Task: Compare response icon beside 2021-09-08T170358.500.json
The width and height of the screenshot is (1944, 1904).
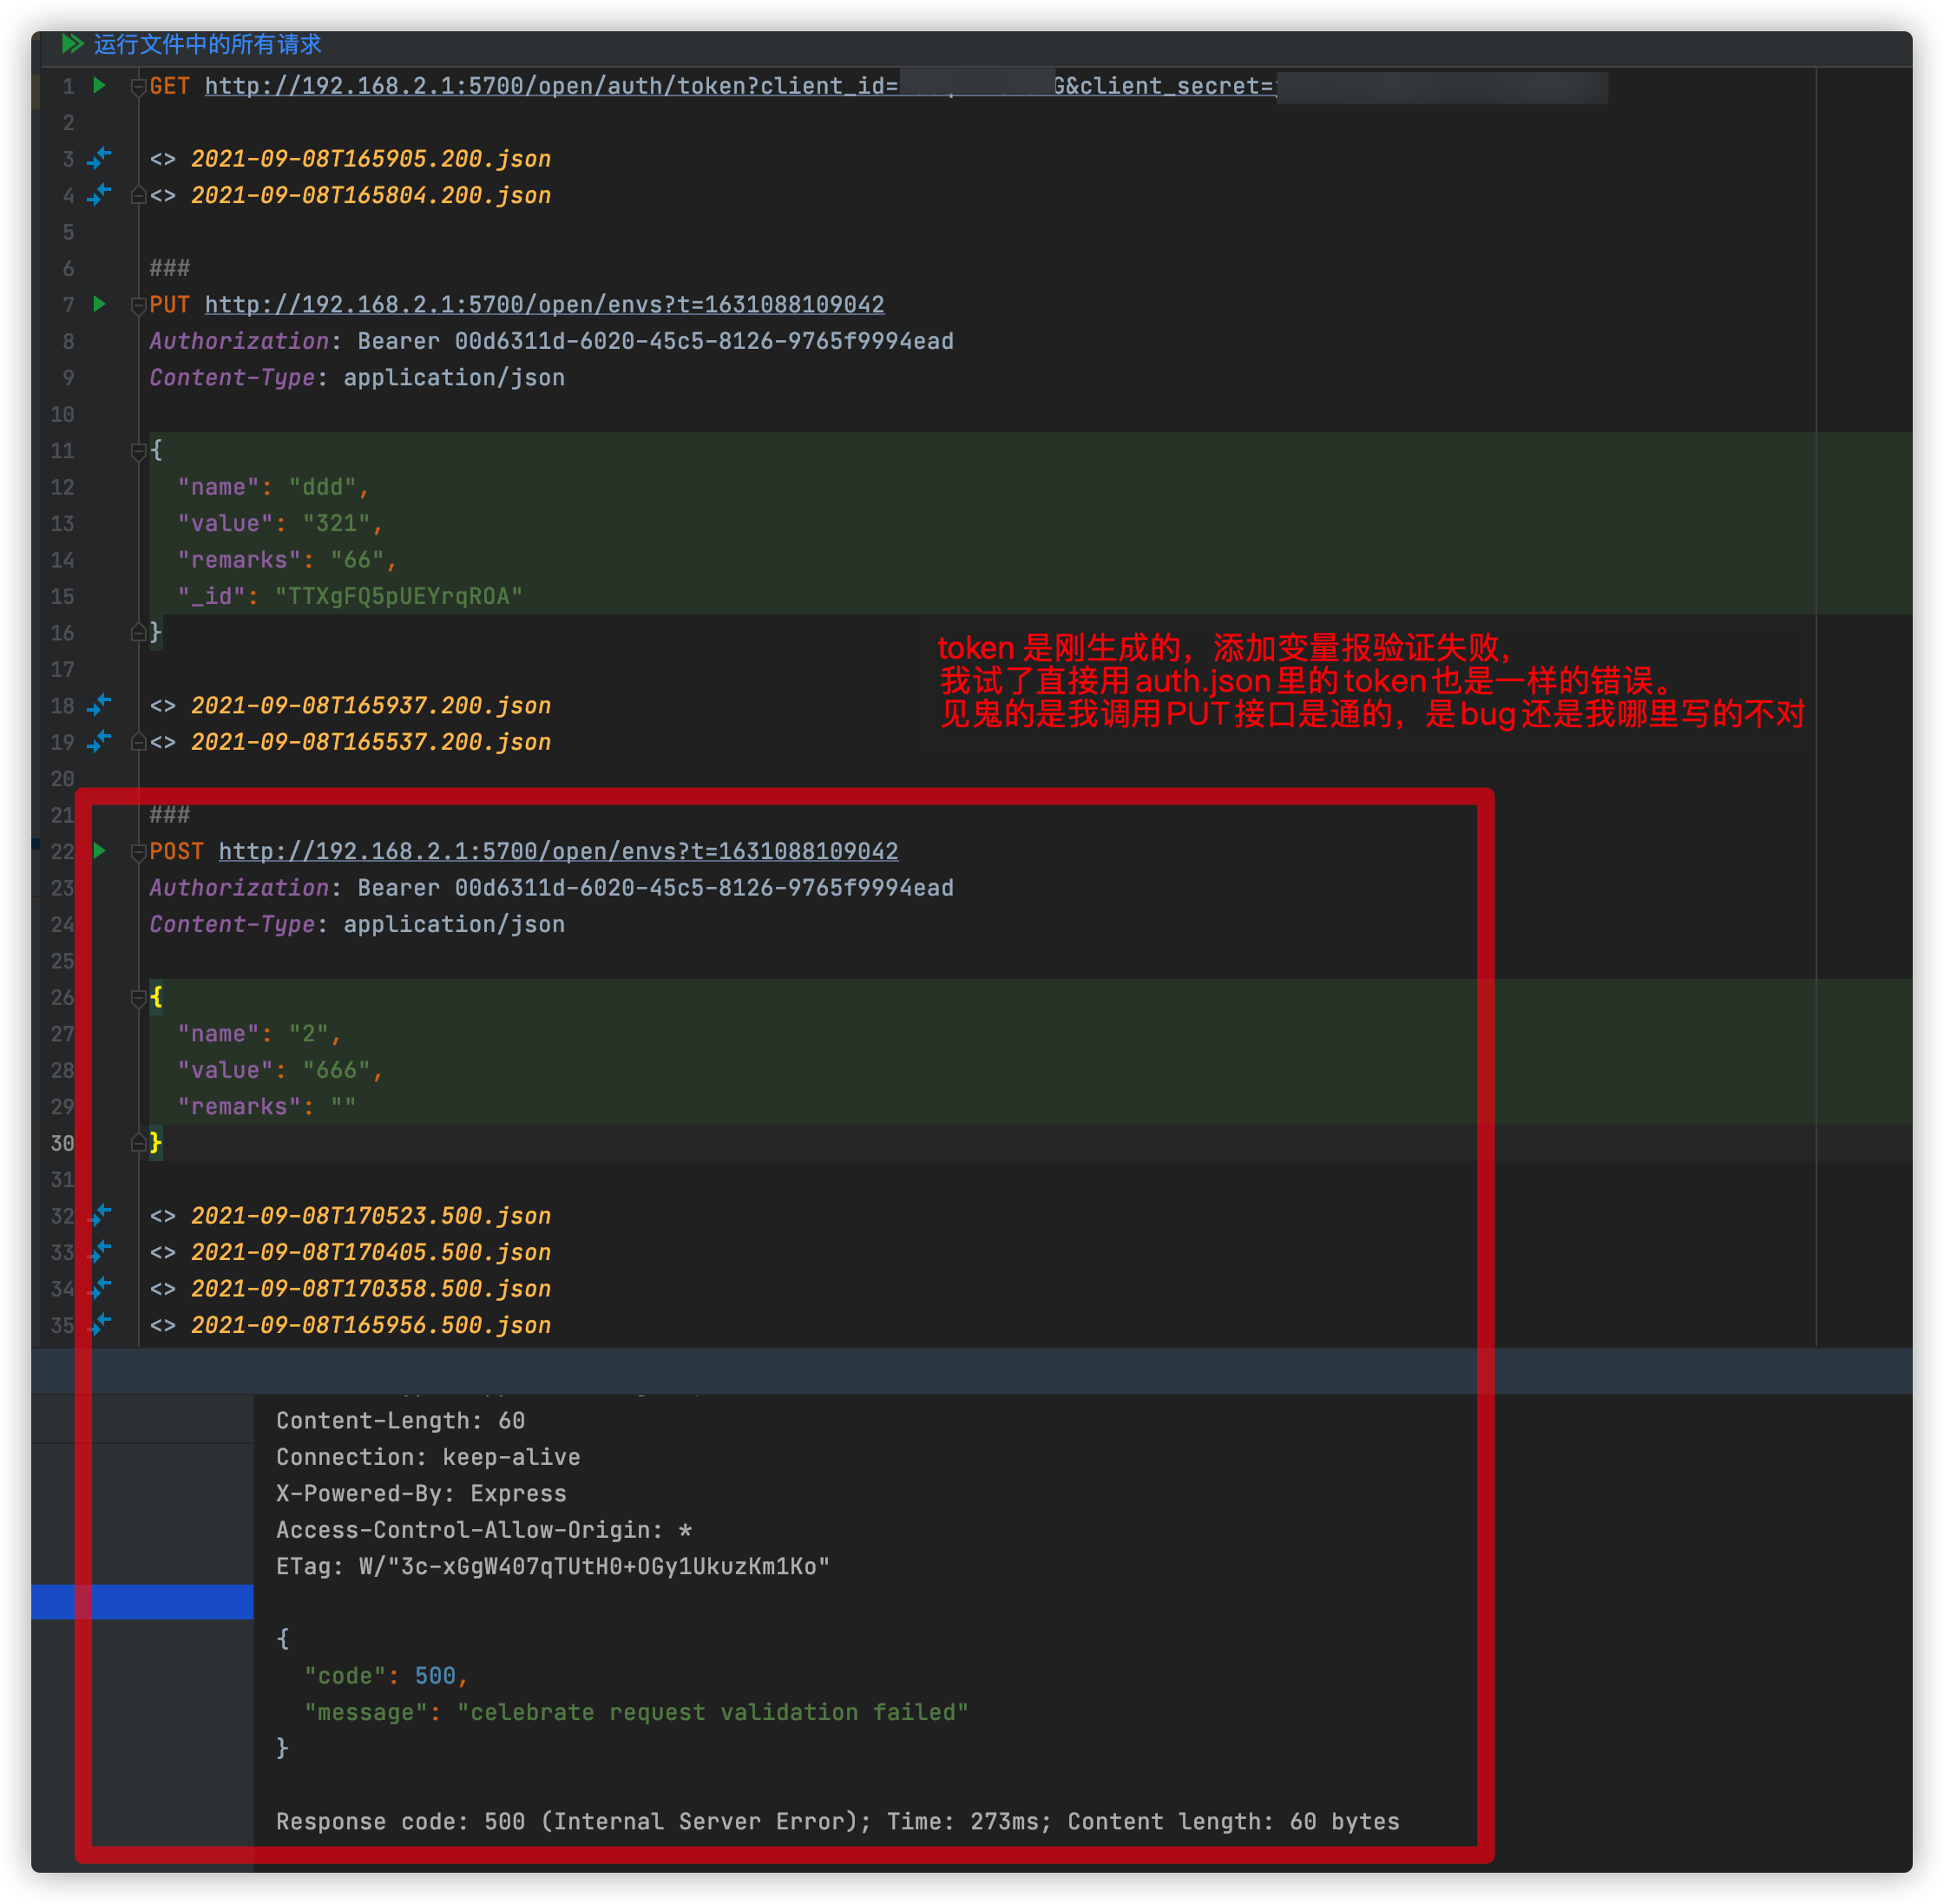Action: click(x=100, y=1288)
